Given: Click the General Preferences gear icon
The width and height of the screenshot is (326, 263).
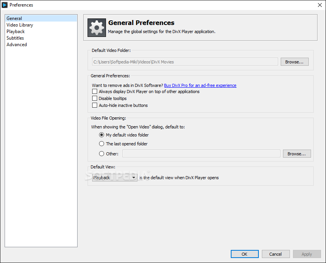Looking at the screenshot, I should coord(97,28).
